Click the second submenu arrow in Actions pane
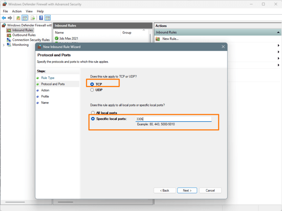The height and width of the screenshot is (211, 282). point(278,52)
